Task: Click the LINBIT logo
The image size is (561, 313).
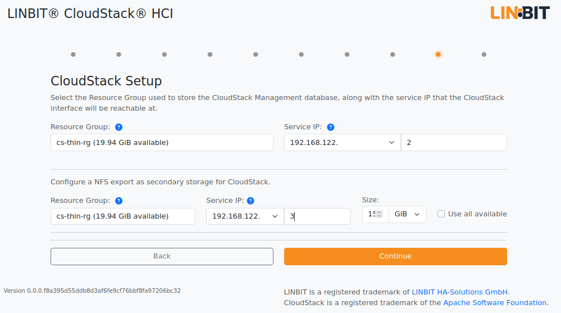Action: (520, 13)
